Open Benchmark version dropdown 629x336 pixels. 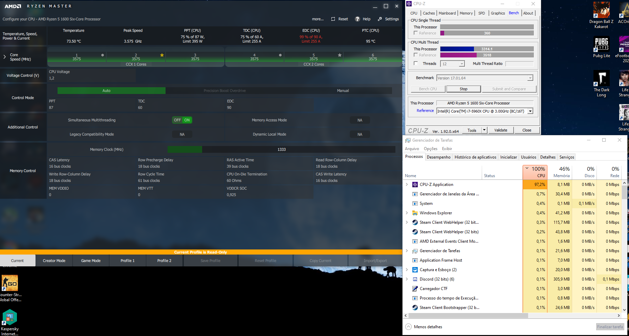pyautogui.click(x=530, y=78)
